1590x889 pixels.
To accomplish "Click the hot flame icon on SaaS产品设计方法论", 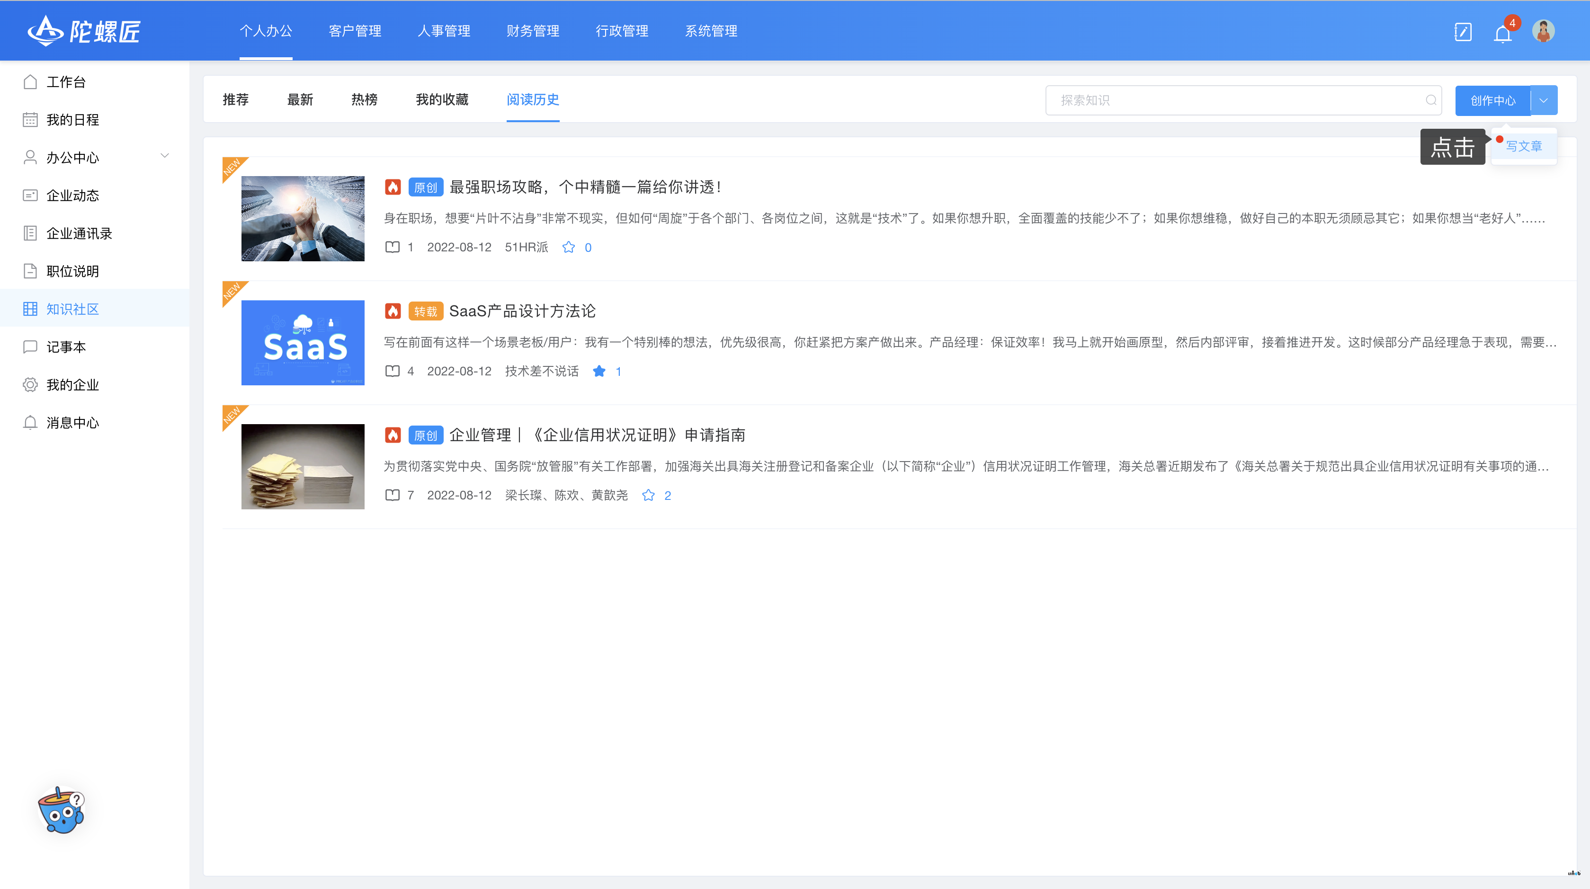I will 393,311.
